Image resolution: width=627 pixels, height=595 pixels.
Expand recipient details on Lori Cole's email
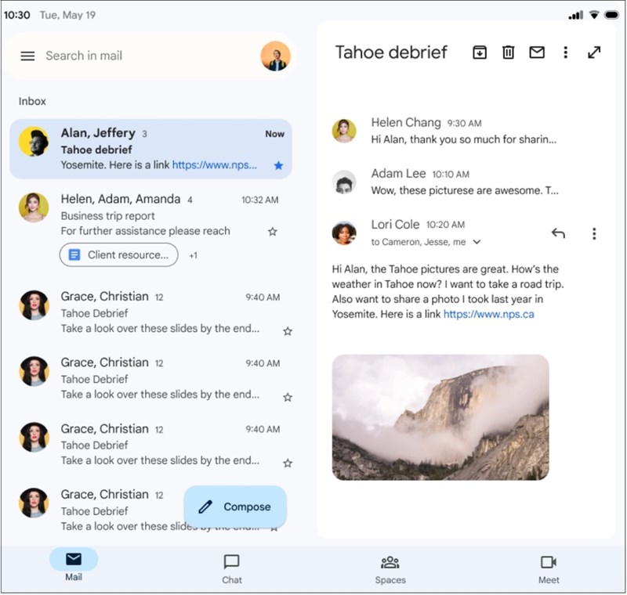[x=477, y=242]
